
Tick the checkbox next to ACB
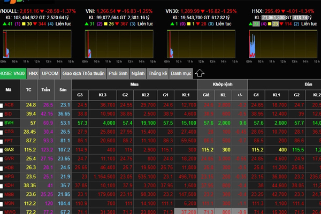(2, 105)
